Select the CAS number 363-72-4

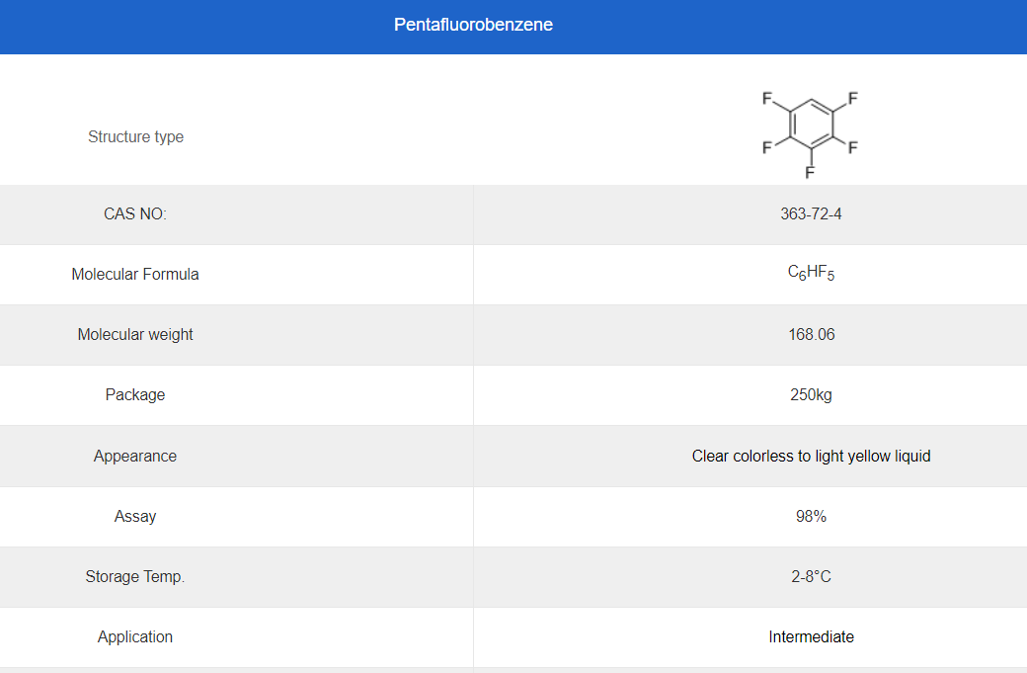point(811,214)
